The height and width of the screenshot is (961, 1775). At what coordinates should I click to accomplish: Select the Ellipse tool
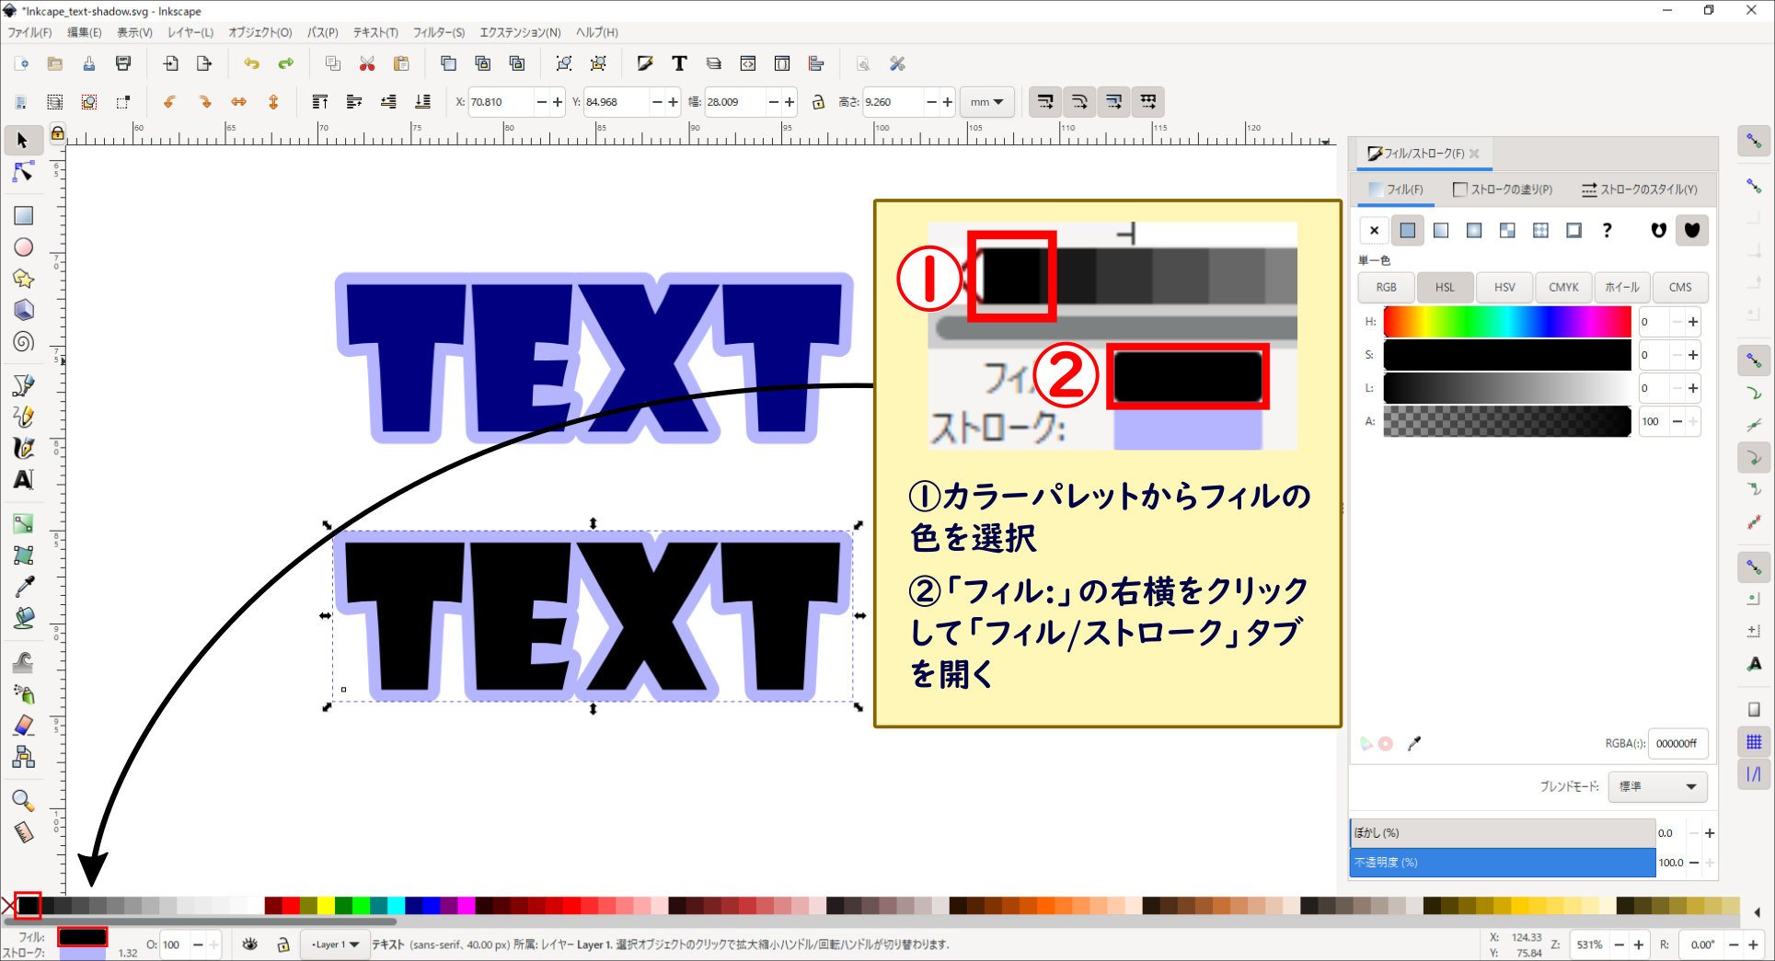click(x=22, y=246)
